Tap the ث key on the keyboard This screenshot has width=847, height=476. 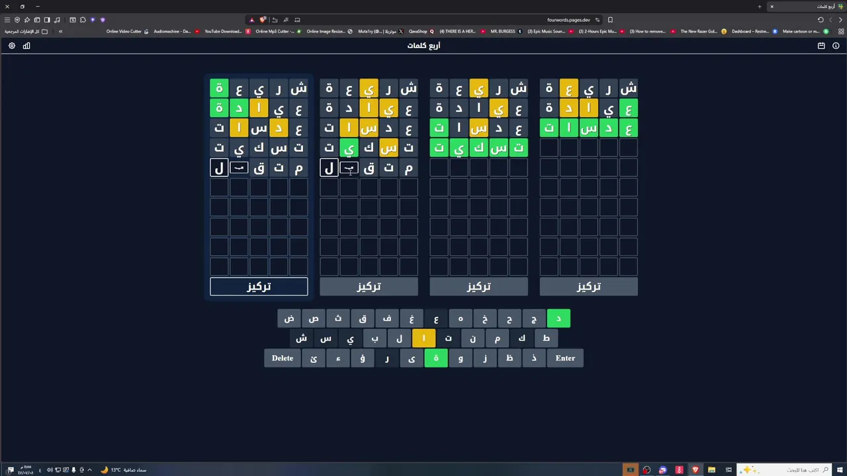pyautogui.click(x=338, y=319)
